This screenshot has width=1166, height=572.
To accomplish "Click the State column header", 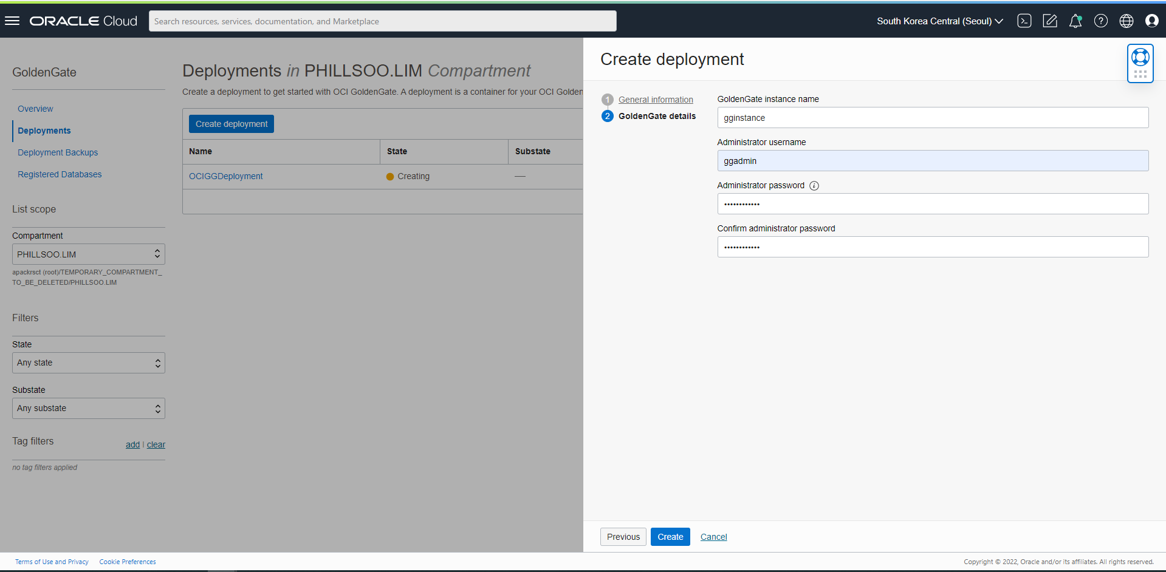I will [x=397, y=151].
